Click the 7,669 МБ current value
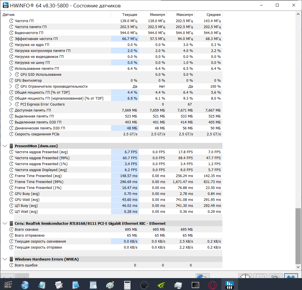The height and width of the screenshot is (290, 302). (x=130, y=110)
